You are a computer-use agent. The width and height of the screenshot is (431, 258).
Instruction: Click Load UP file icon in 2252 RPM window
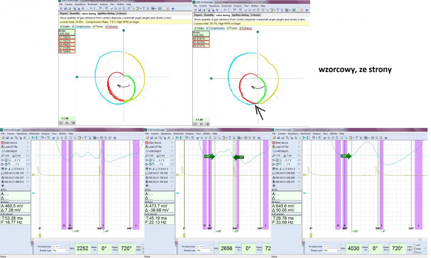[x=2, y=147]
